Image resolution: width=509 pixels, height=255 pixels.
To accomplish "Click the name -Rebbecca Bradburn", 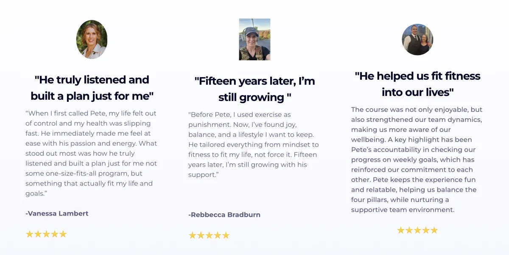I will 224,215.
